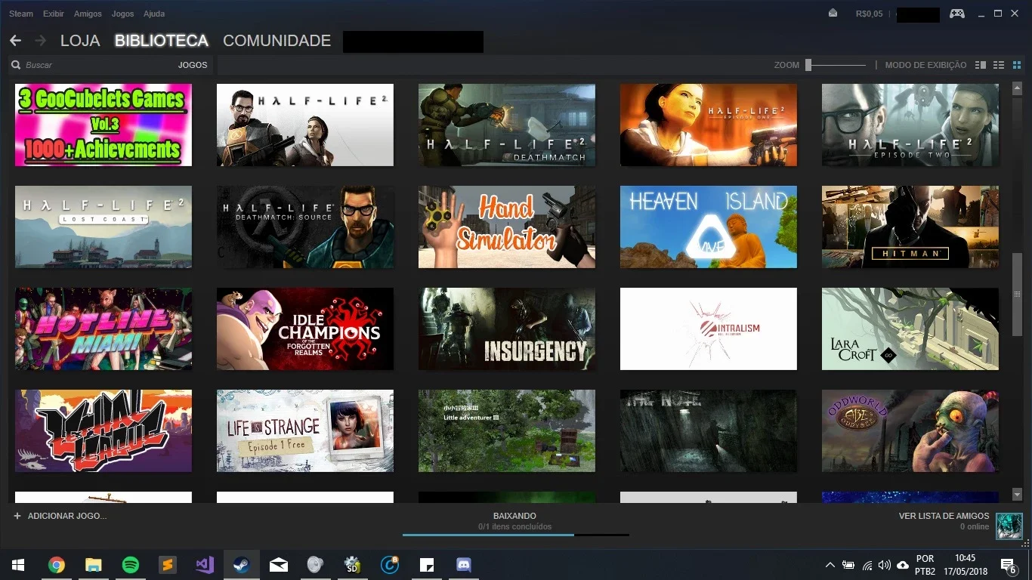The height and width of the screenshot is (580, 1032).
Task: Open the Exibir menu
Action: point(54,14)
